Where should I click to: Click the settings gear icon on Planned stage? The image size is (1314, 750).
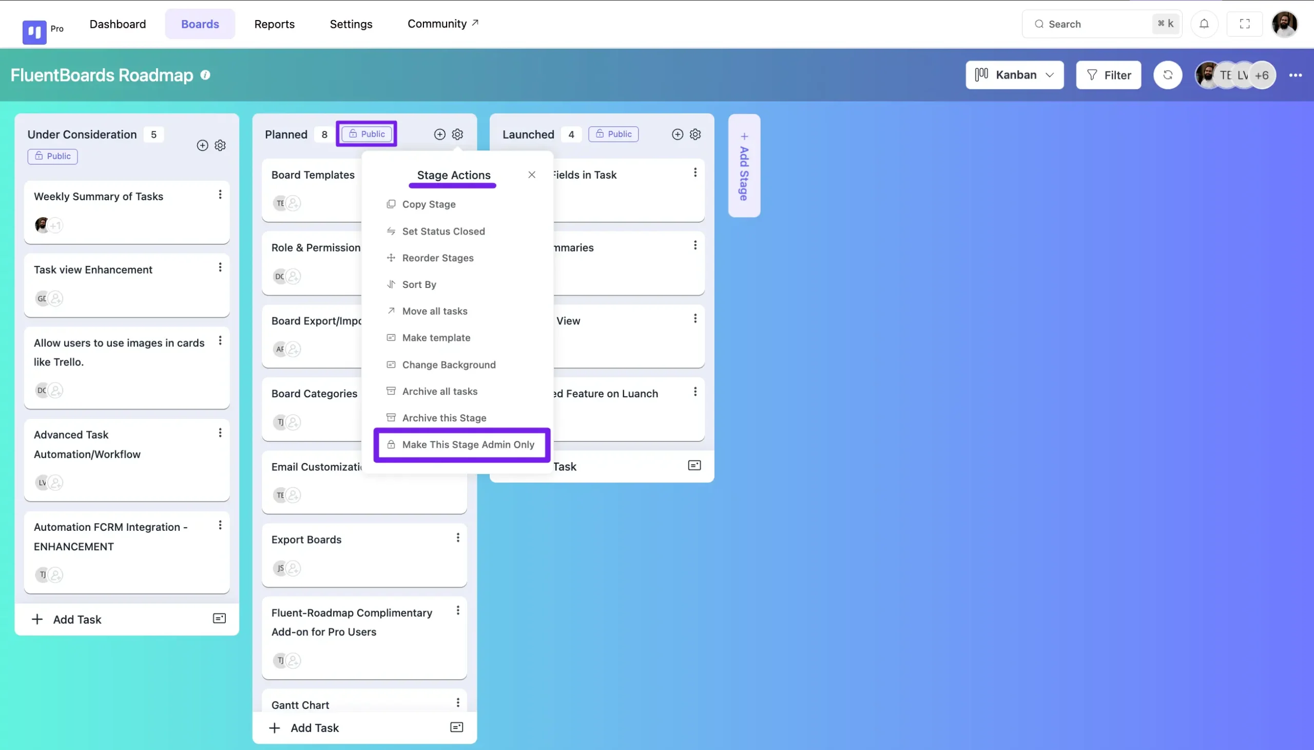point(457,134)
